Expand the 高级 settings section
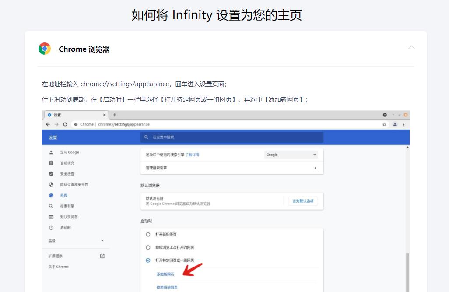The image size is (449, 292). (x=102, y=240)
